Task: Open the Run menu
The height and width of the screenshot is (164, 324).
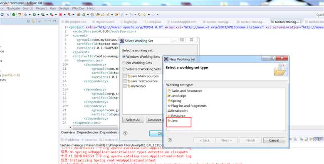Action: click(x=53, y=8)
